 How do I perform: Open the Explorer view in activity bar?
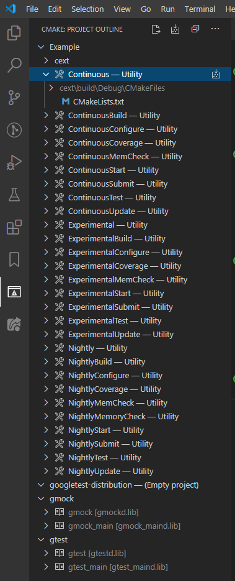point(14,33)
